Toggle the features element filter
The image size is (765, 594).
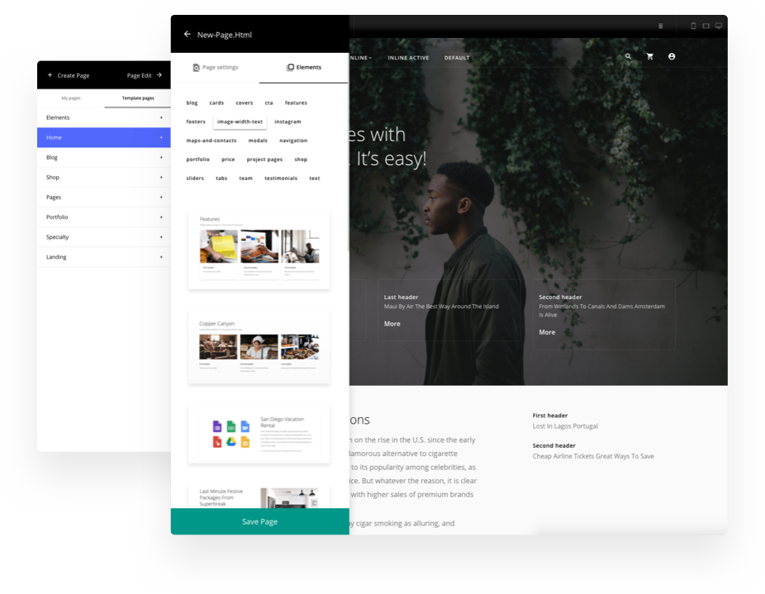(x=297, y=102)
